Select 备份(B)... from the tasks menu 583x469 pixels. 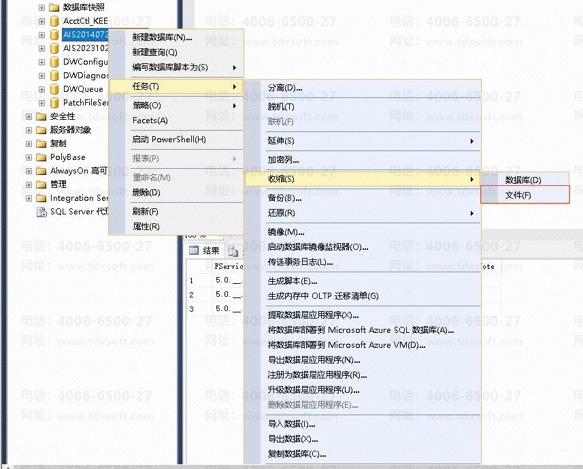(284, 198)
